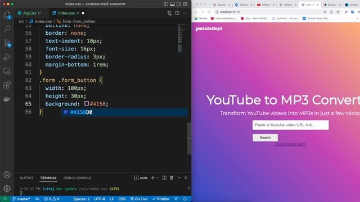Open Source Control view in activity bar

pyautogui.click(x=7, y=43)
